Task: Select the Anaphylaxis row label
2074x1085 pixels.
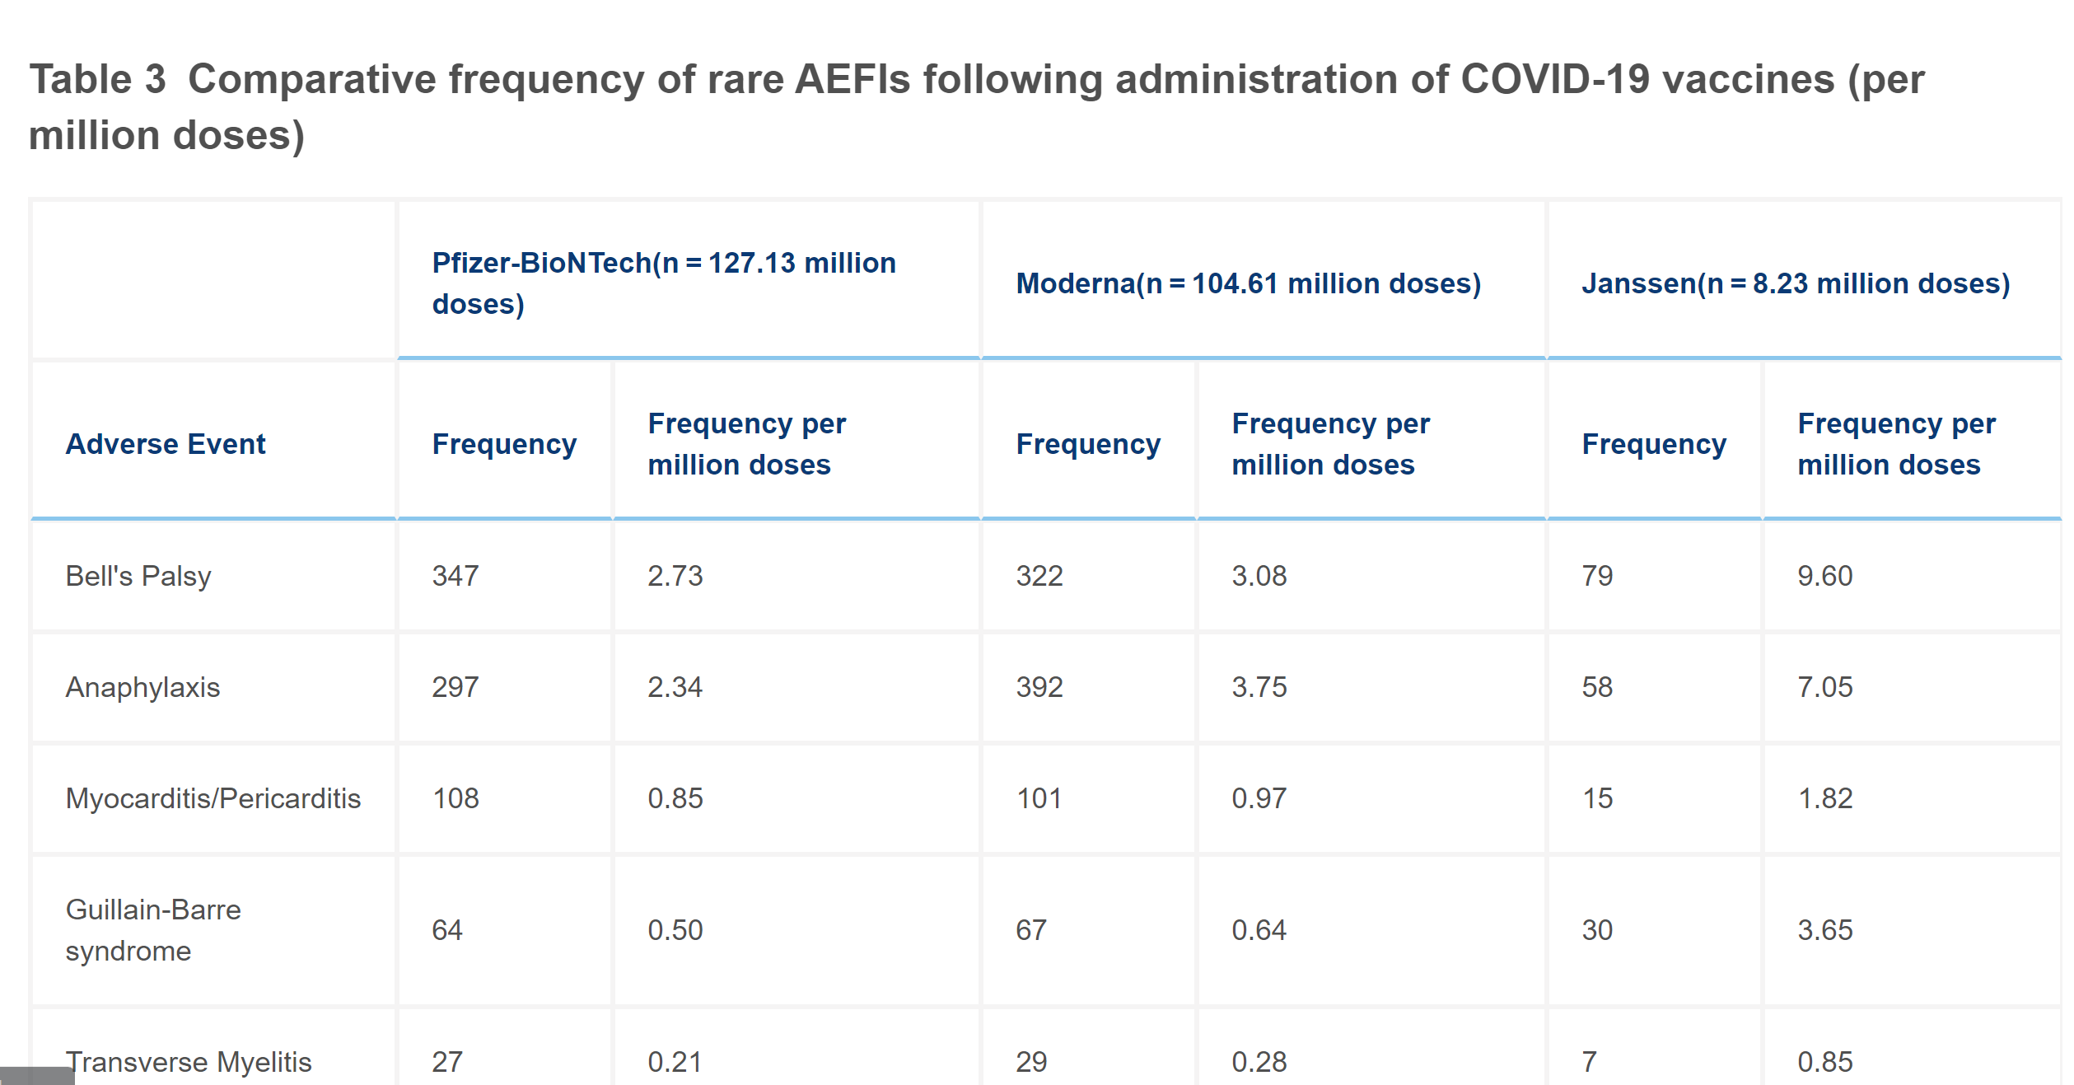Action: point(142,687)
